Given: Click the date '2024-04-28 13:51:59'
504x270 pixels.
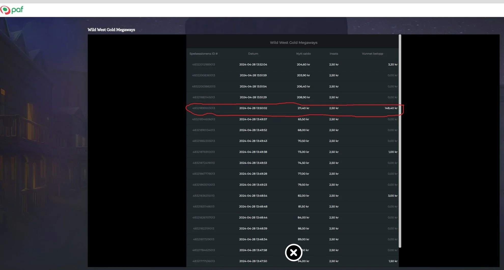Looking at the screenshot, I should point(253,75).
